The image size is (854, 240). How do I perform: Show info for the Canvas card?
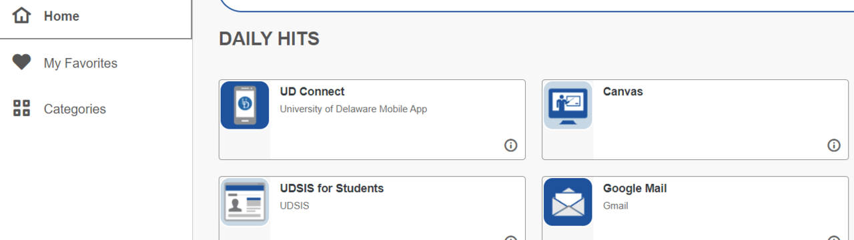point(834,145)
